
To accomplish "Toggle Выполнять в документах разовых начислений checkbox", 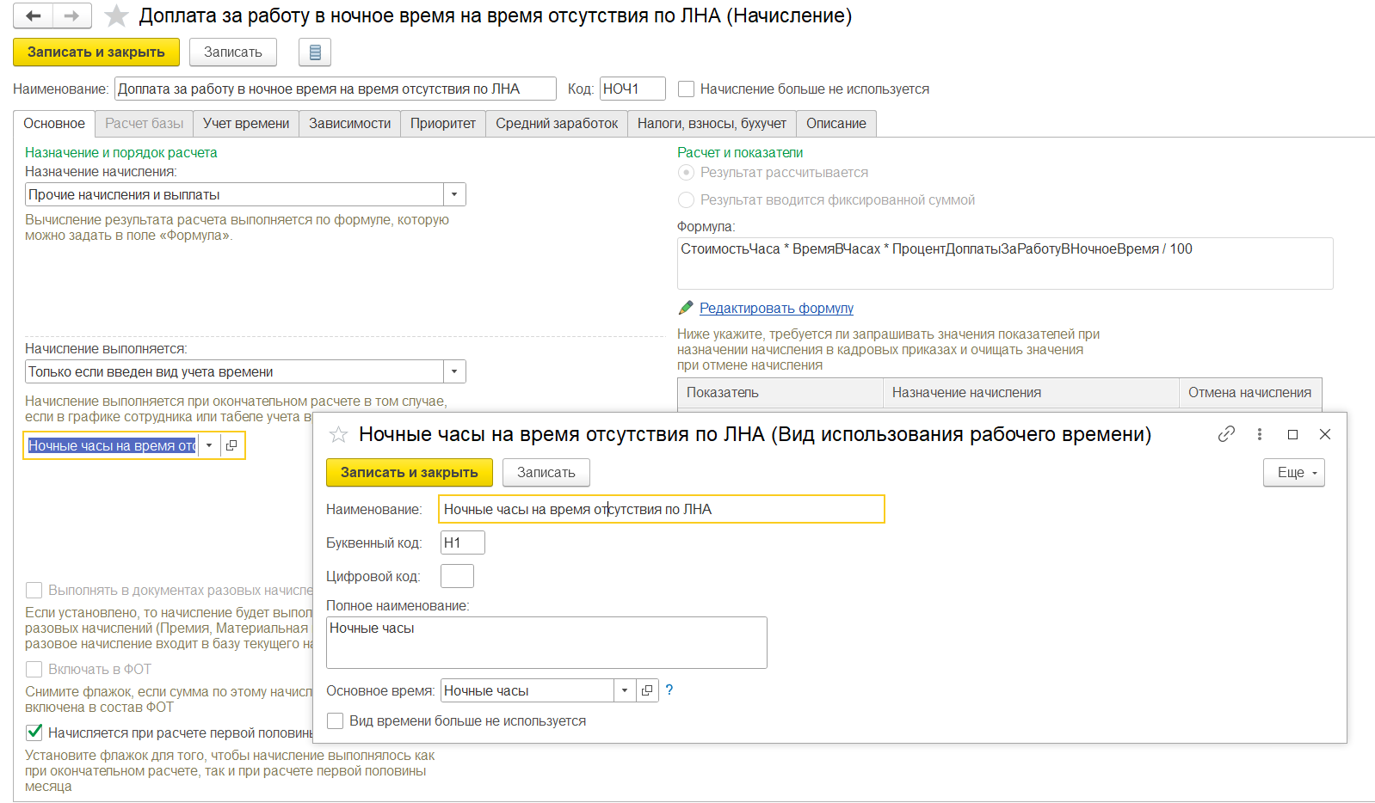I will 34,590.
